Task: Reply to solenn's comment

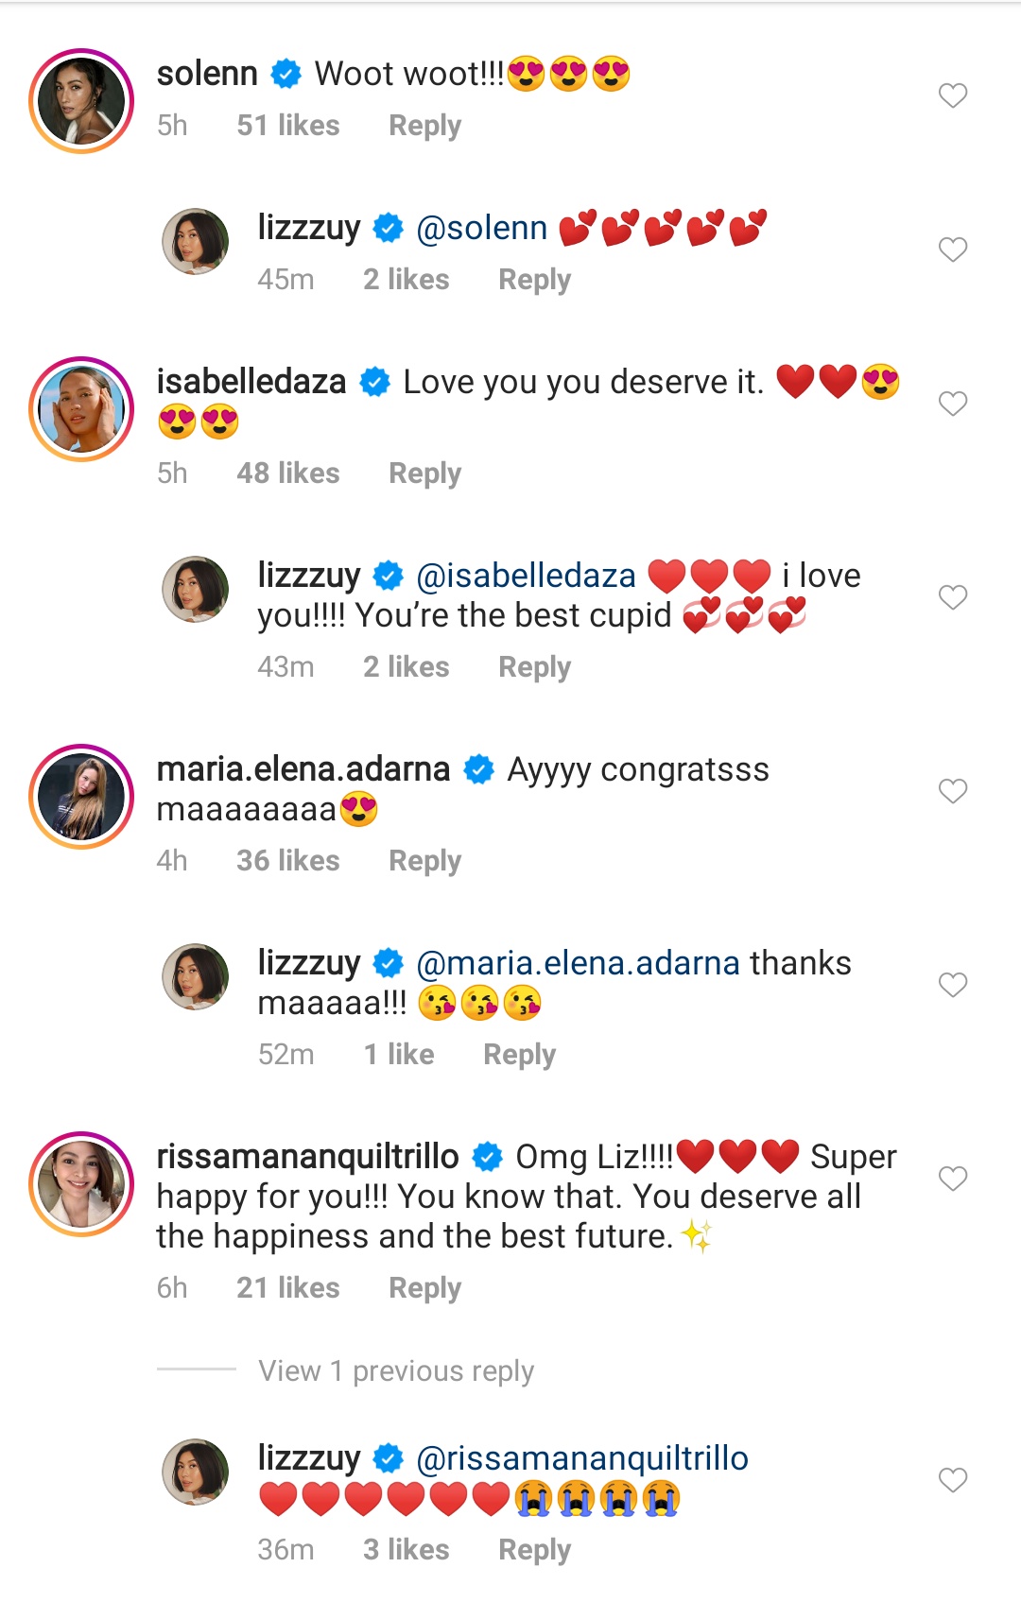Action: coord(424,126)
